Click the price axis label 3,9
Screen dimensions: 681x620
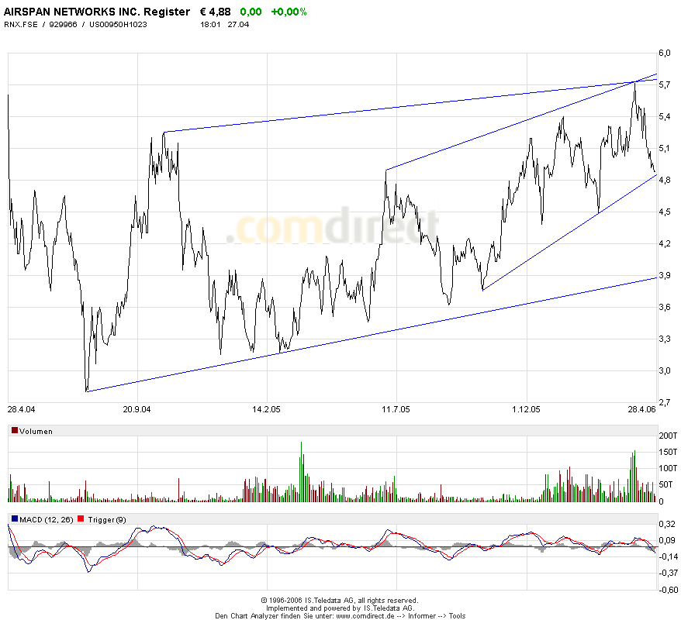click(665, 275)
